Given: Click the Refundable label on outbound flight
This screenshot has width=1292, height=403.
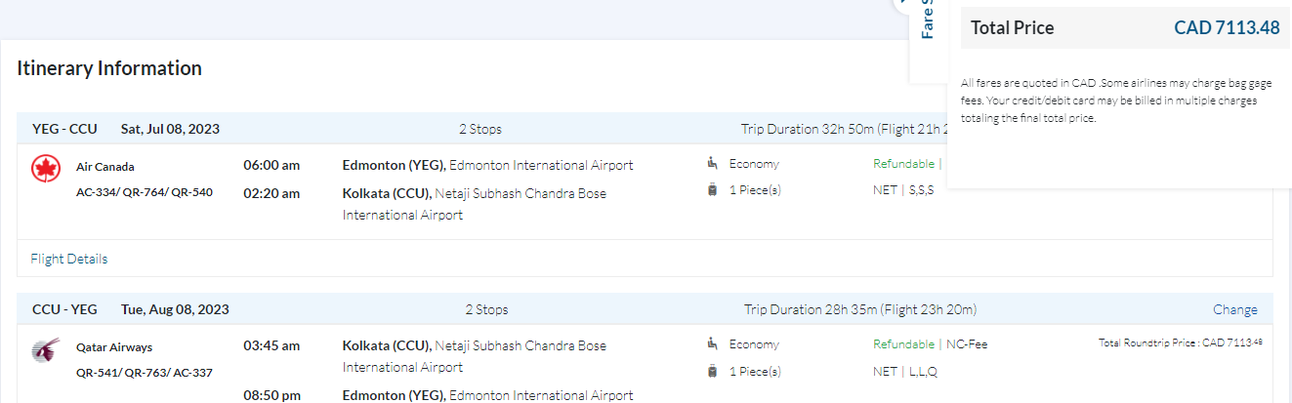Looking at the screenshot, I should click(x=903, y=164).
